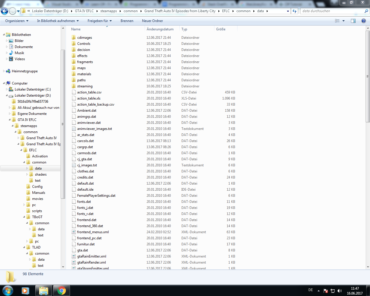
Task: Open the view options dropdown arrow
Action: point(343,21)
